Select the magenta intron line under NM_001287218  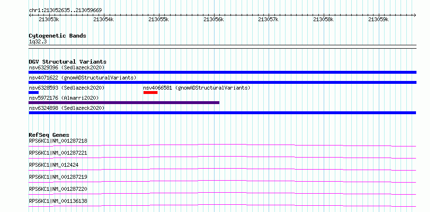222,145
